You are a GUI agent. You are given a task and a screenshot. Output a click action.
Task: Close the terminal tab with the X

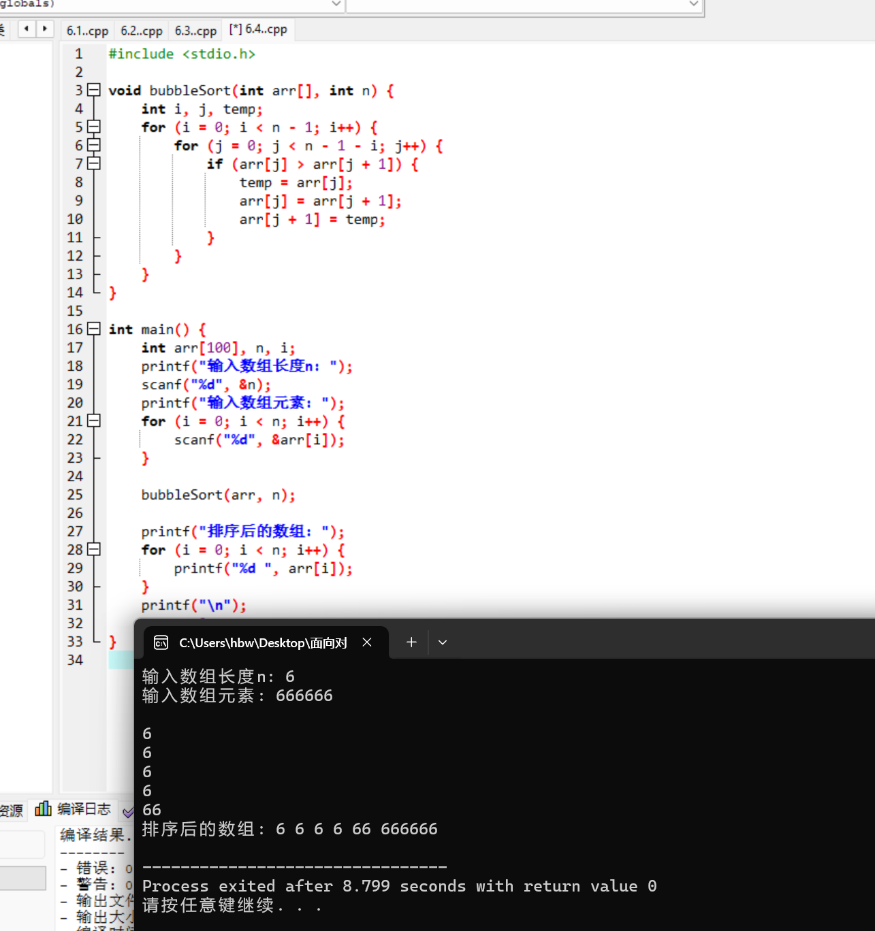coord(367,642)
